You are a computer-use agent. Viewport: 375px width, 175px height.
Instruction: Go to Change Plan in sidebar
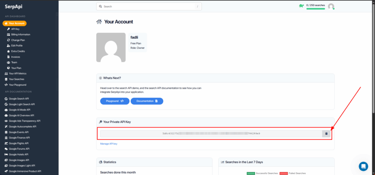pyautogui.click(x=18, y=40)
